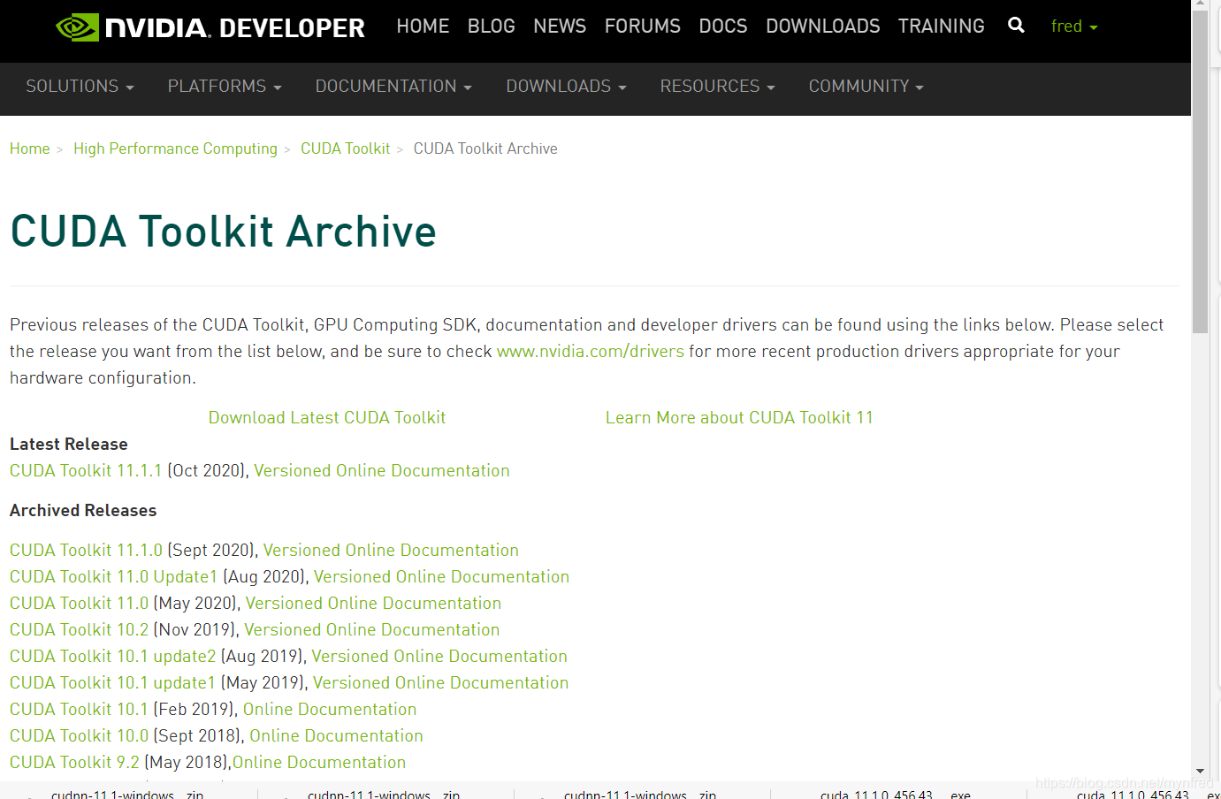Open CUDA Toolkit 9.2 release link

(x=75, y=763)
